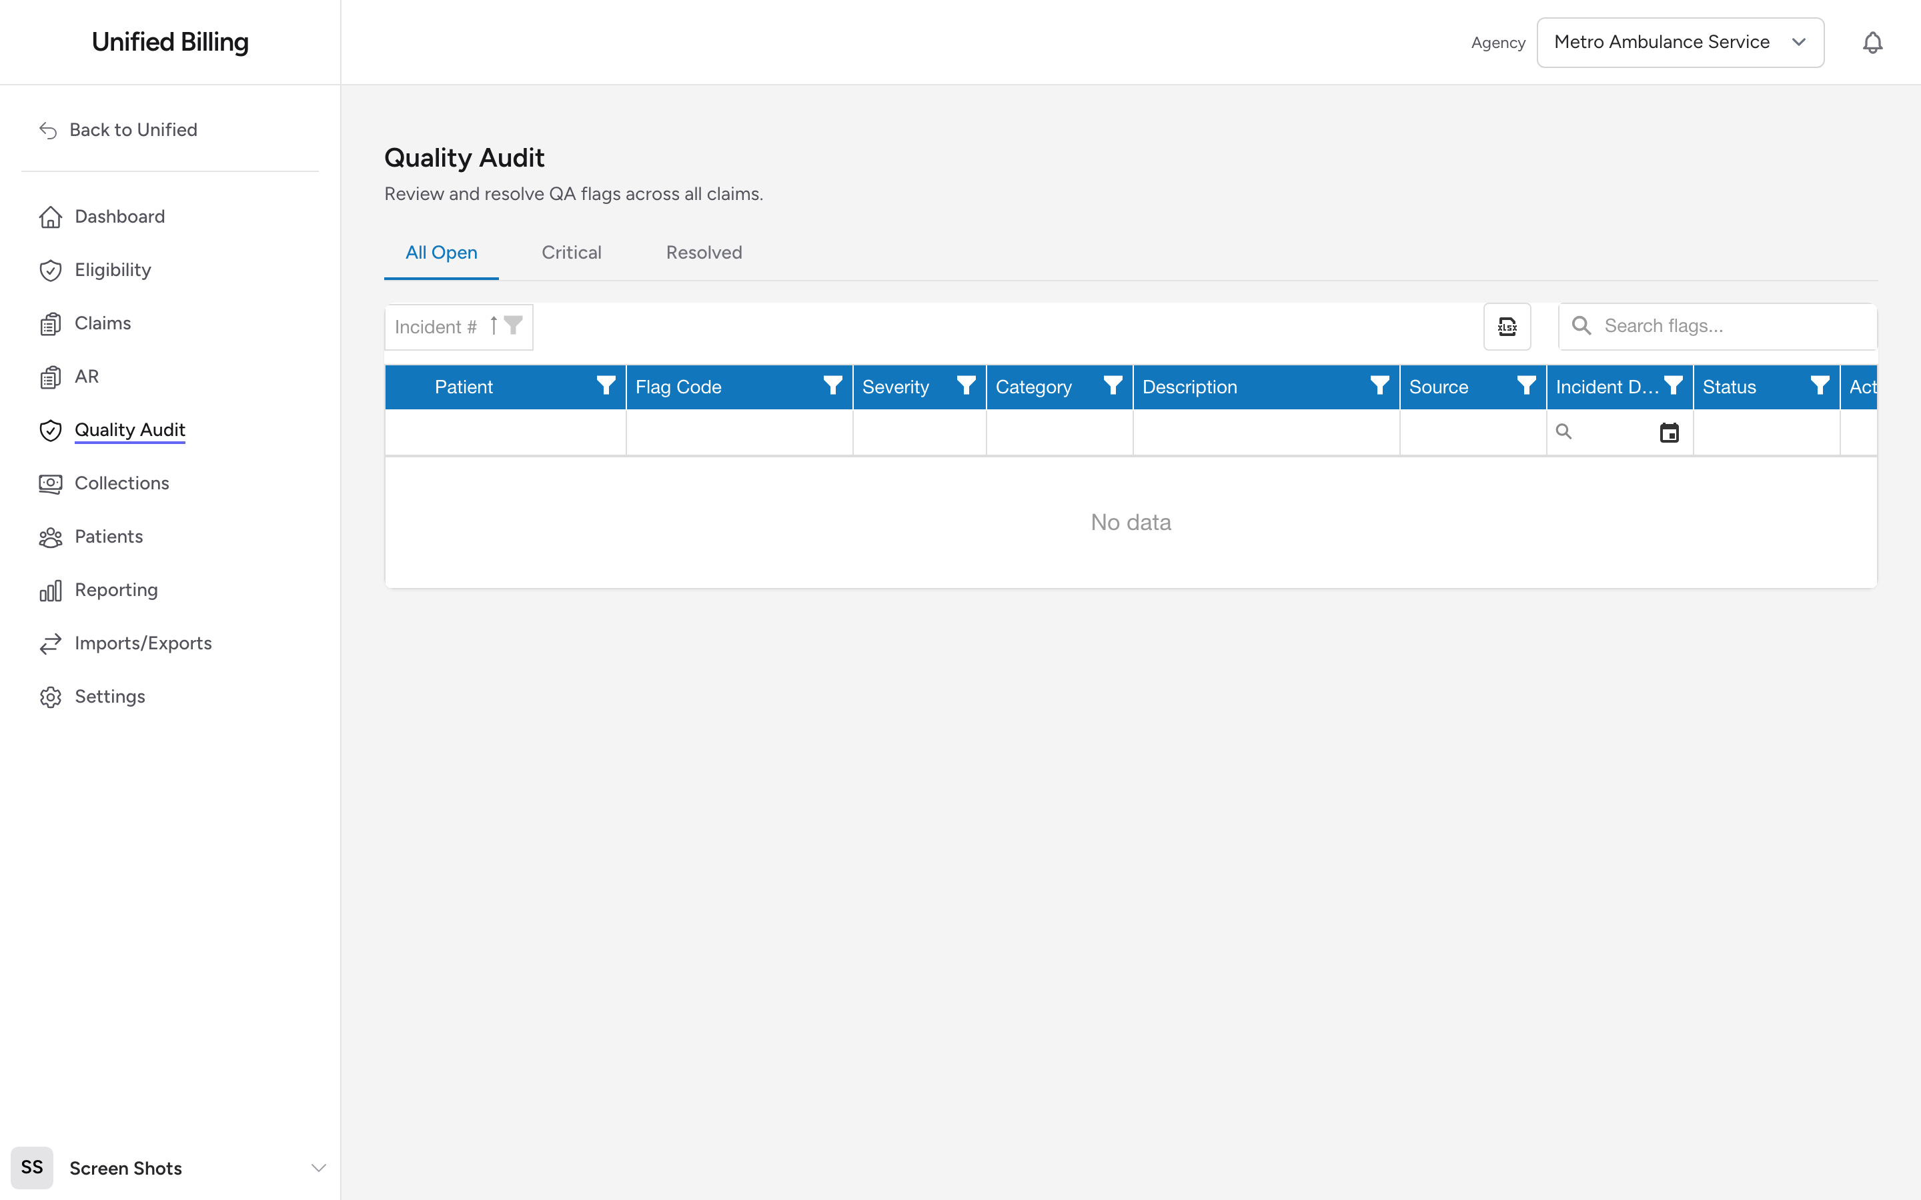Screen dimensions: 1921x1200
Task: Open Eligibility from the sidebar
Action: [113, 270]
